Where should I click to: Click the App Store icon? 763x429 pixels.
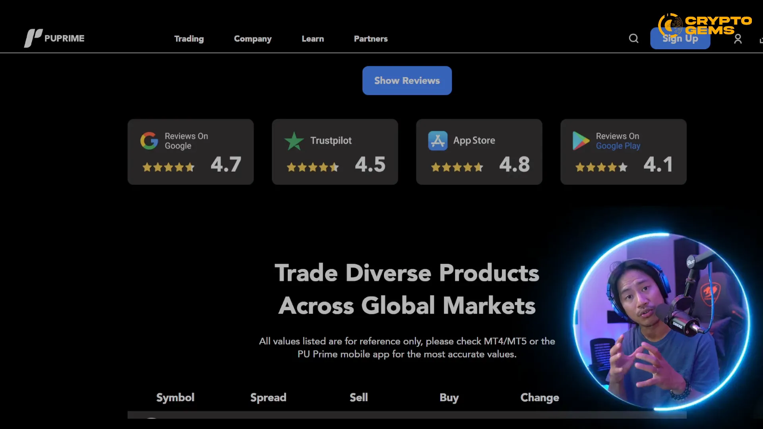pyautogui.click(x=438, y=141)
